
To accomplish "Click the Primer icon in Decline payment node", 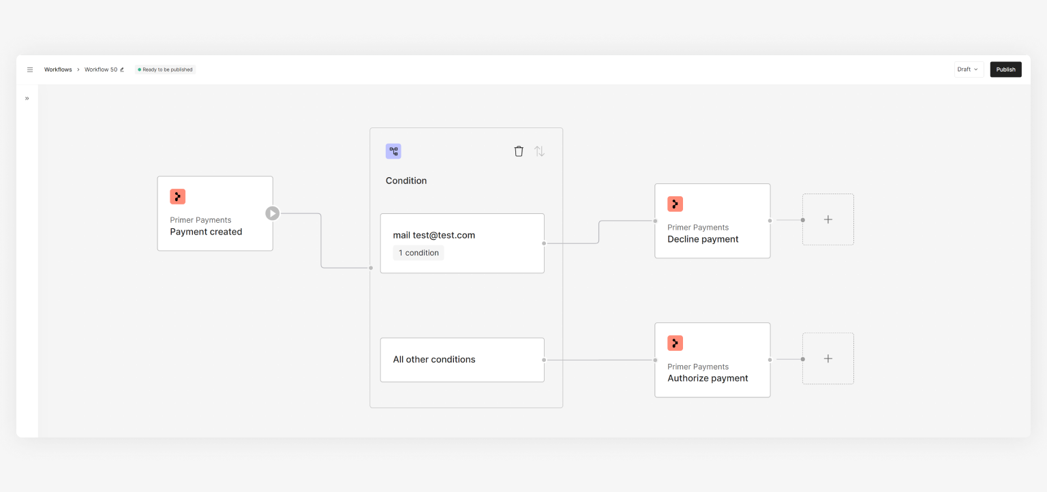I will point(676,204).
